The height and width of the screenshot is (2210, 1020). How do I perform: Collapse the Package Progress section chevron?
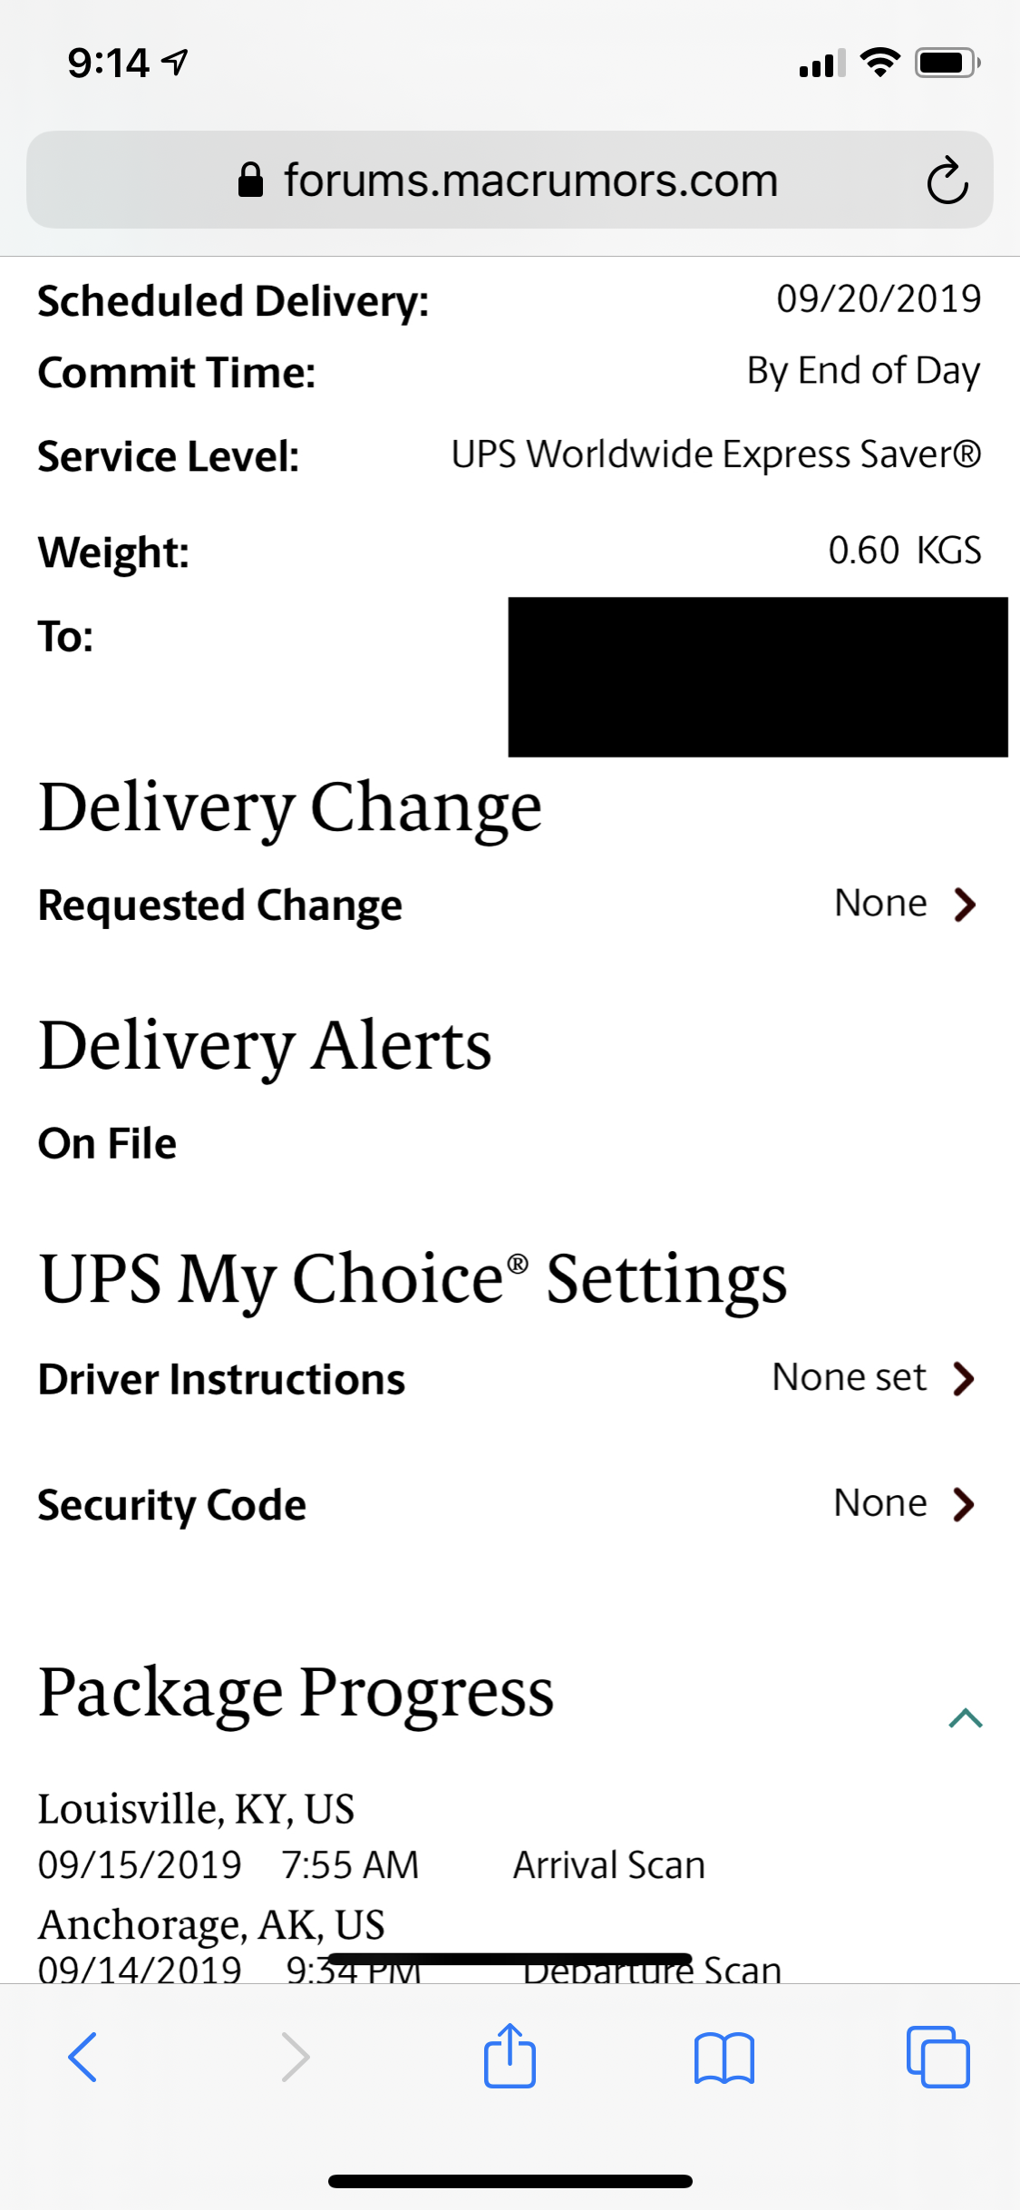(966, 1717)
